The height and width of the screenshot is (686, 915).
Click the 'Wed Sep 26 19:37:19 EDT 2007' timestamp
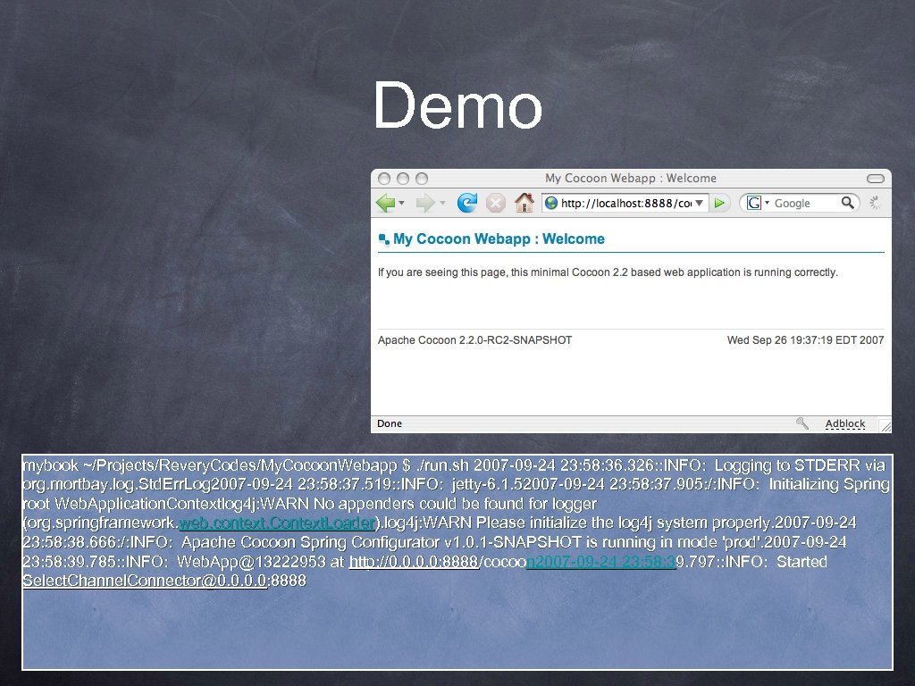click(x=805, y=340)
